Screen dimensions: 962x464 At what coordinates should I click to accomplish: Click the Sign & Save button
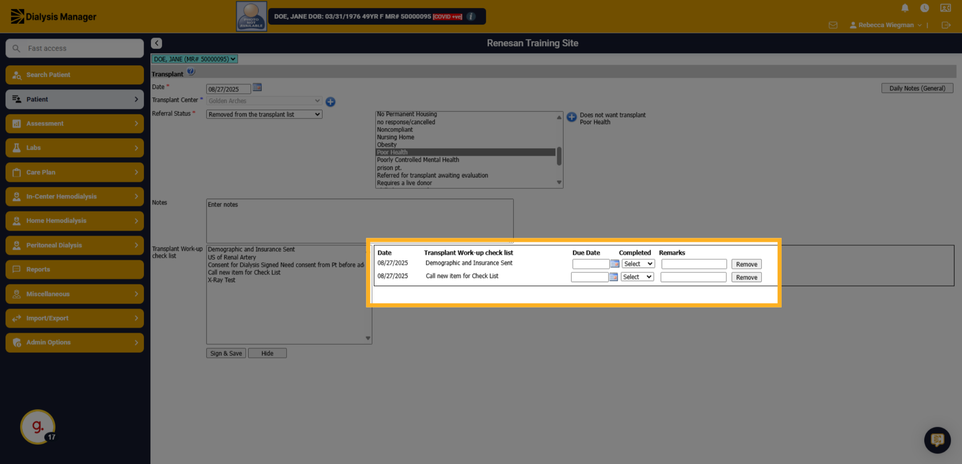(226, 354)
